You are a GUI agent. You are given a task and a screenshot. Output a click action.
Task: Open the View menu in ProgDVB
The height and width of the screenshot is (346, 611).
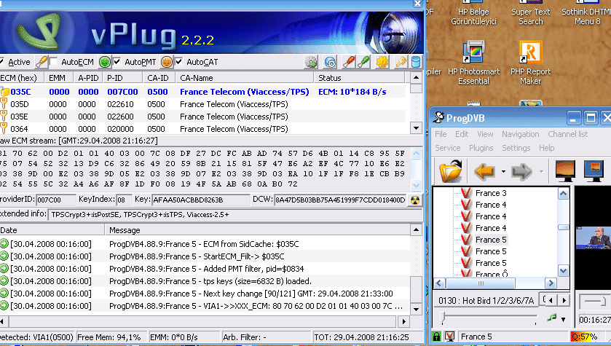point(485,134)
